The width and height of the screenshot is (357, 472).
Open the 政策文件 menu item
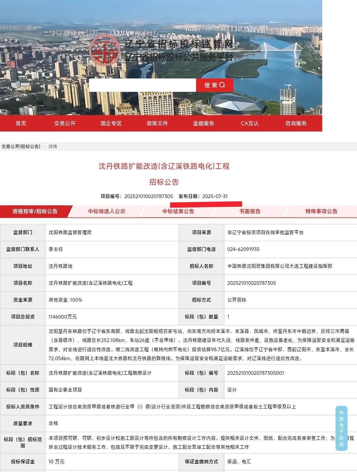(x=157, y=123)
